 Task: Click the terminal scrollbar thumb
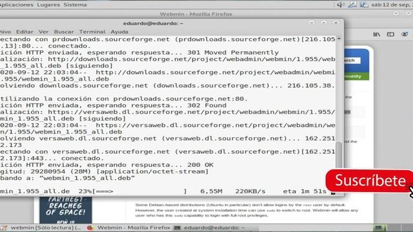[x=339, y=155]
